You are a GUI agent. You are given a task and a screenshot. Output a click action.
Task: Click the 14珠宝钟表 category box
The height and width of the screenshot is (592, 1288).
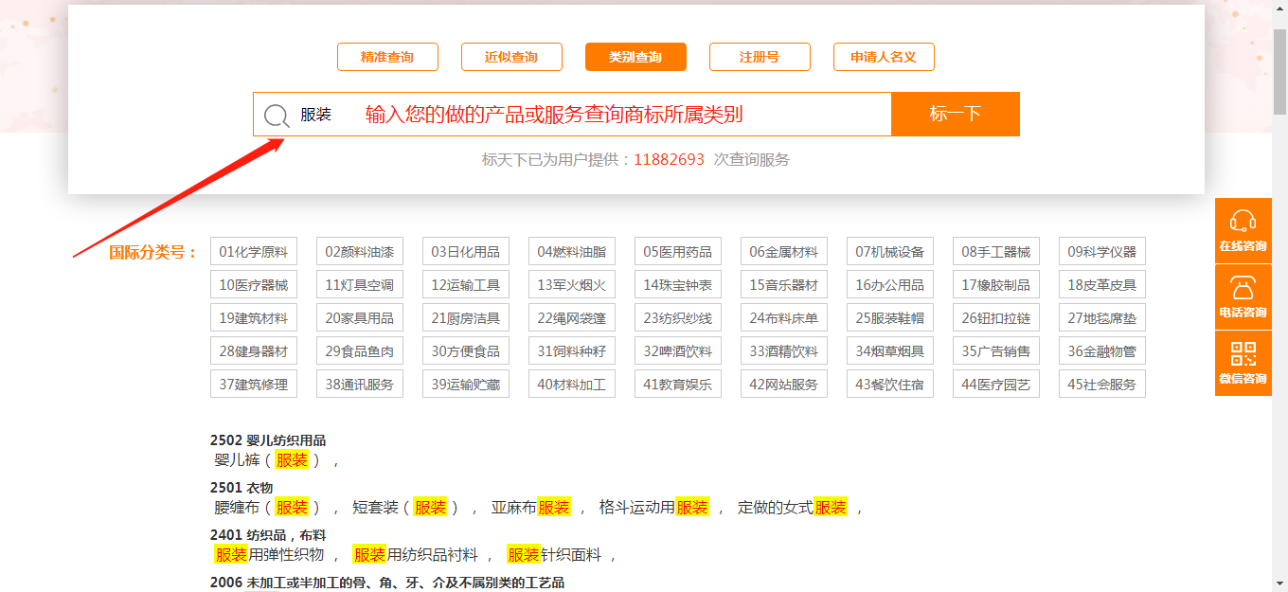click(x=677, y=284)
